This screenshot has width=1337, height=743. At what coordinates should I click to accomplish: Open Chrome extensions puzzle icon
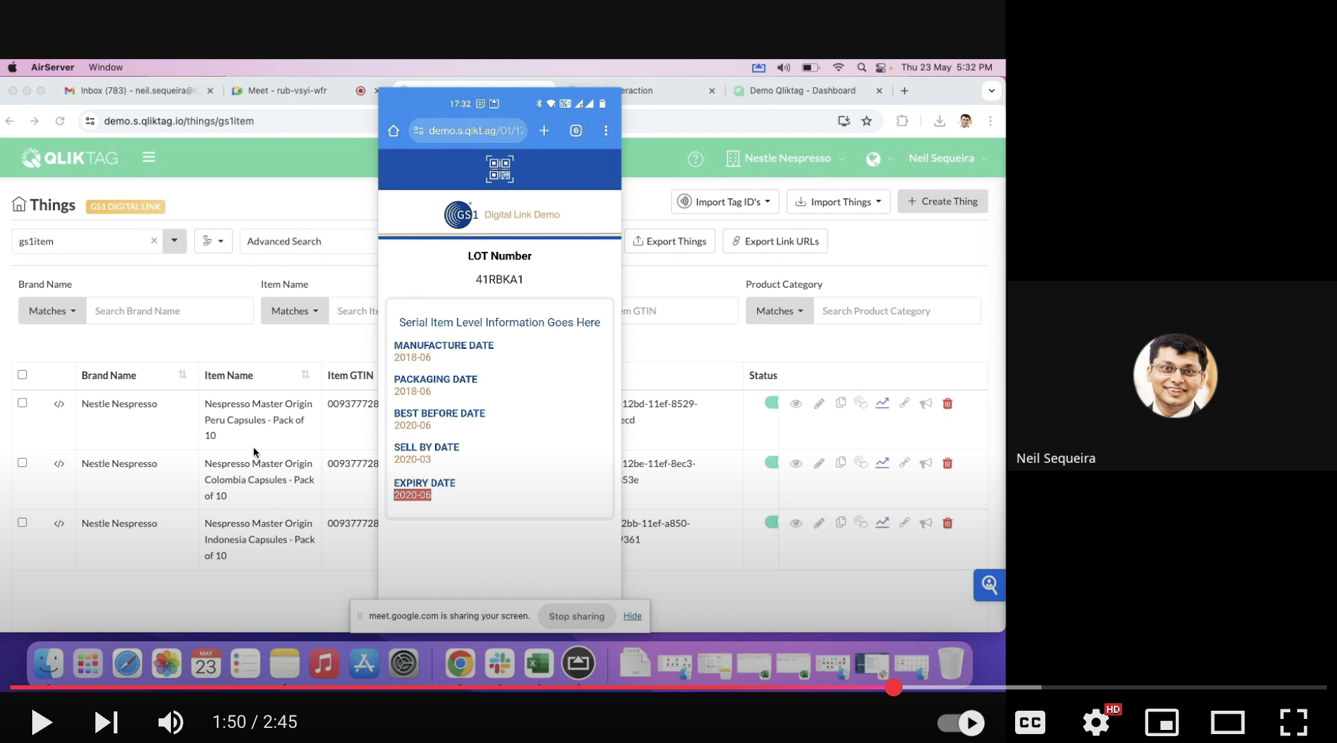(902, 121)
